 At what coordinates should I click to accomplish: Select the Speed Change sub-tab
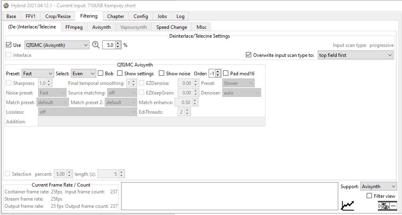pos(171,27)
